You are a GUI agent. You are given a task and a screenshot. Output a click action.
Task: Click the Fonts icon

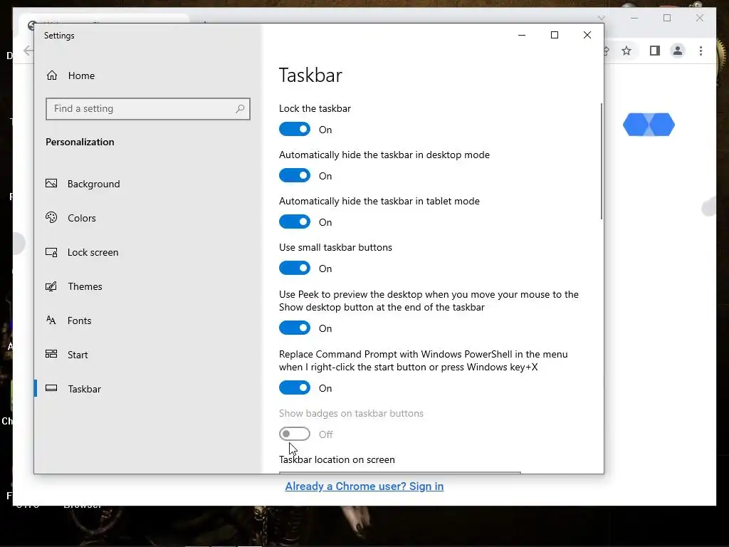(x=51, y=320)
